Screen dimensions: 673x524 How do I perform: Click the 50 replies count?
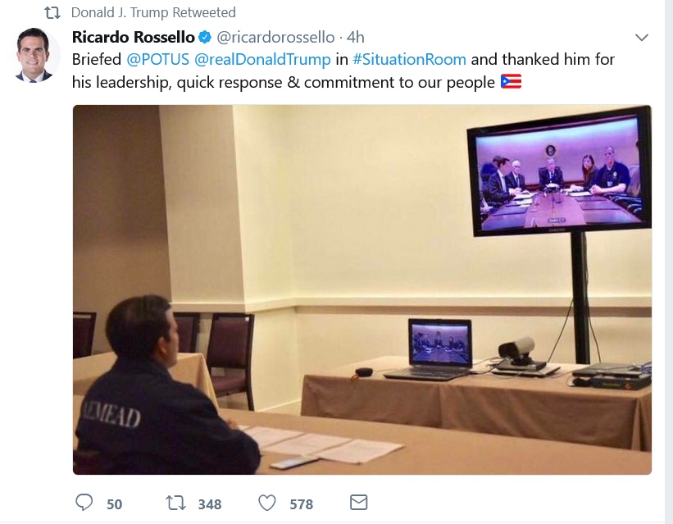click(x=115, y=503)
